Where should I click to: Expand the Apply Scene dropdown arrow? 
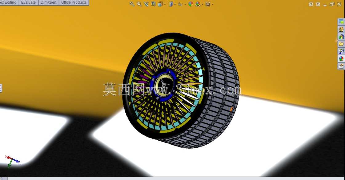coord(202,4)
